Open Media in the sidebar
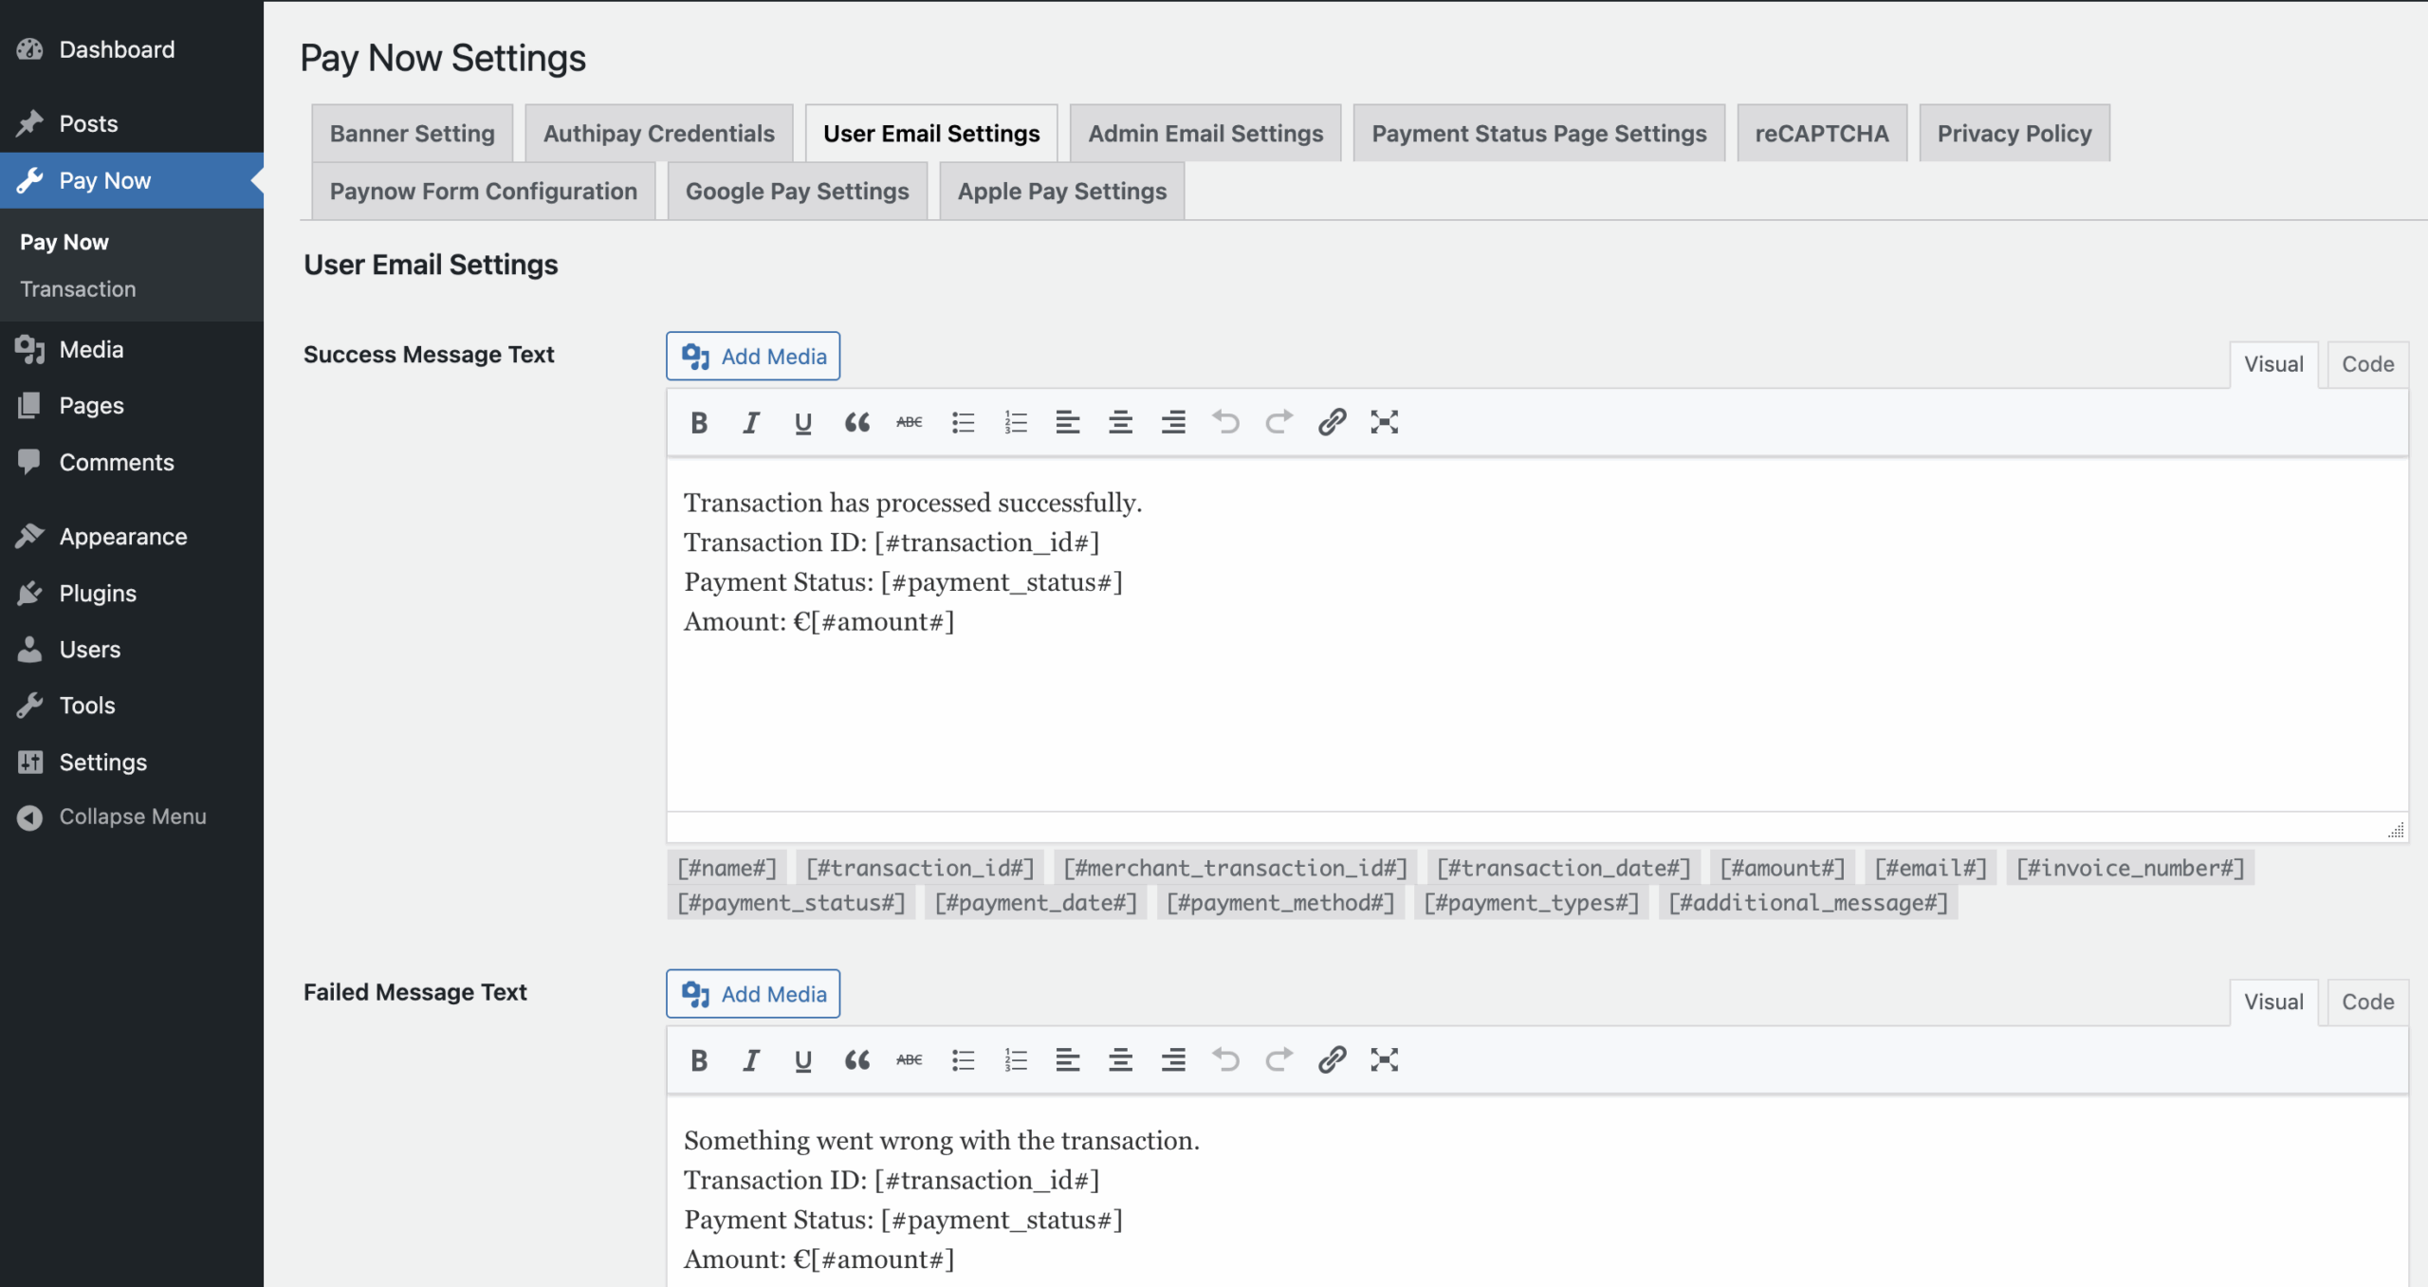 pos(132,350)
